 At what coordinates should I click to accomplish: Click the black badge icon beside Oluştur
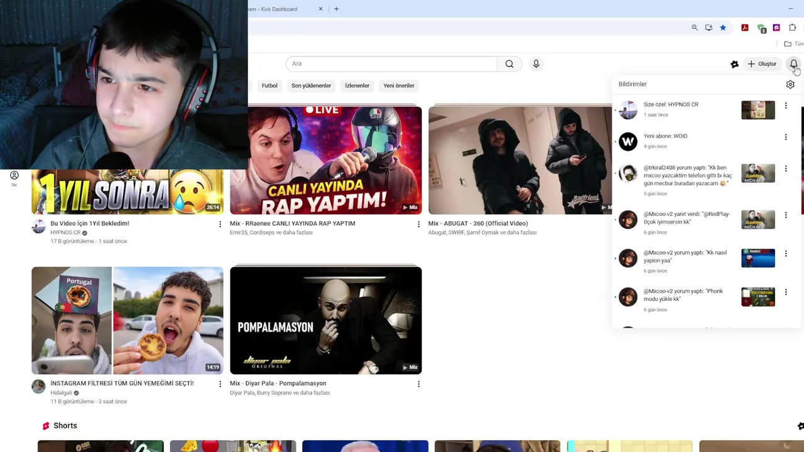tap(734, 64)
